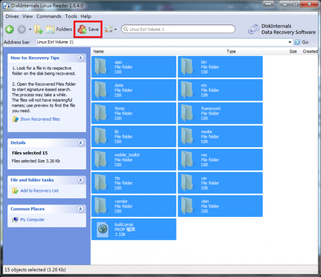The width and height of the screenshot is (321, 277).
Task: Click the Linux Ext Volume 1 search box
Action: coord(178,29)
